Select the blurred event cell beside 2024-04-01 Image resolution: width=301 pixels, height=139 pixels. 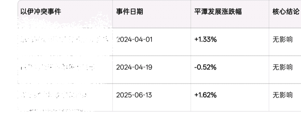(64, 40)
